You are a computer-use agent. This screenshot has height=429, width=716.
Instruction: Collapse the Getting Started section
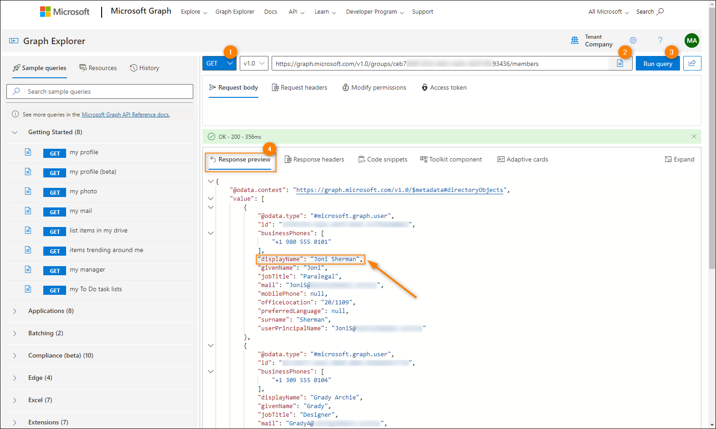pyautogui.click(x=15, y=132)
